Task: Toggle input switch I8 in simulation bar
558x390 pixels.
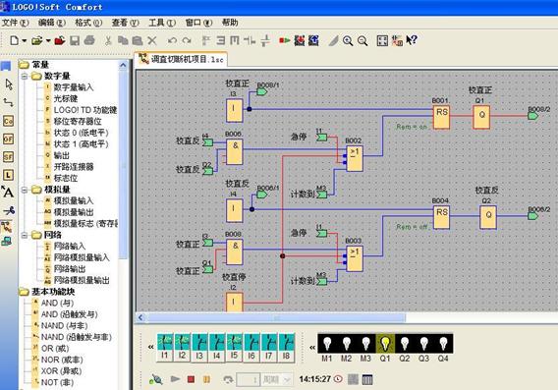Action: click(x=287, y=348)
